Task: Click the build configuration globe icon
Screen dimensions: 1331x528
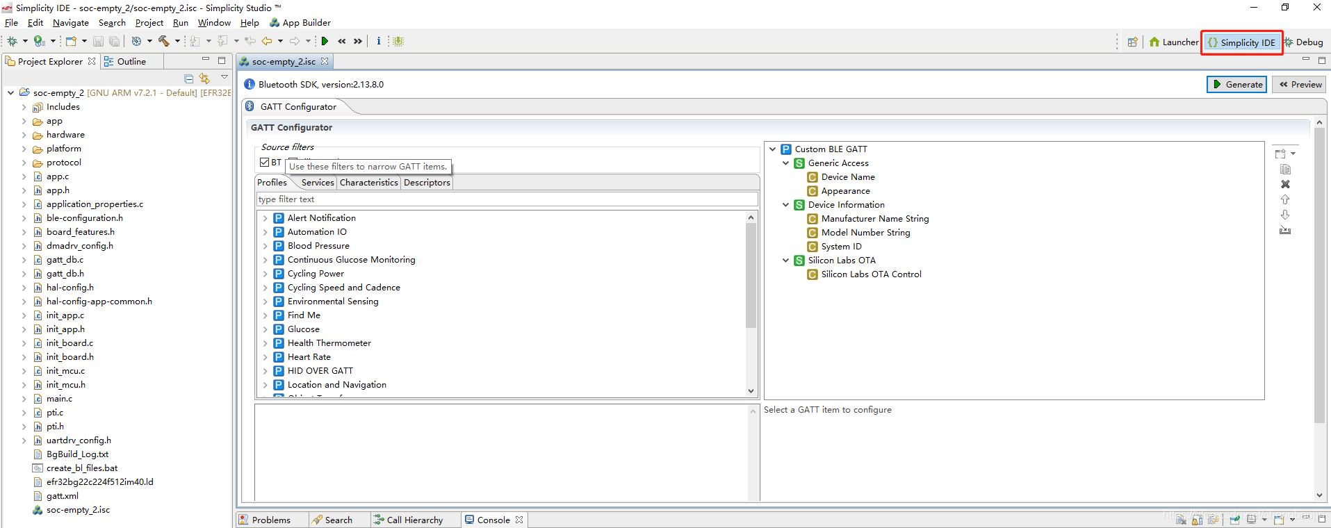Action: pyautogui.click(x=136, y=41)
